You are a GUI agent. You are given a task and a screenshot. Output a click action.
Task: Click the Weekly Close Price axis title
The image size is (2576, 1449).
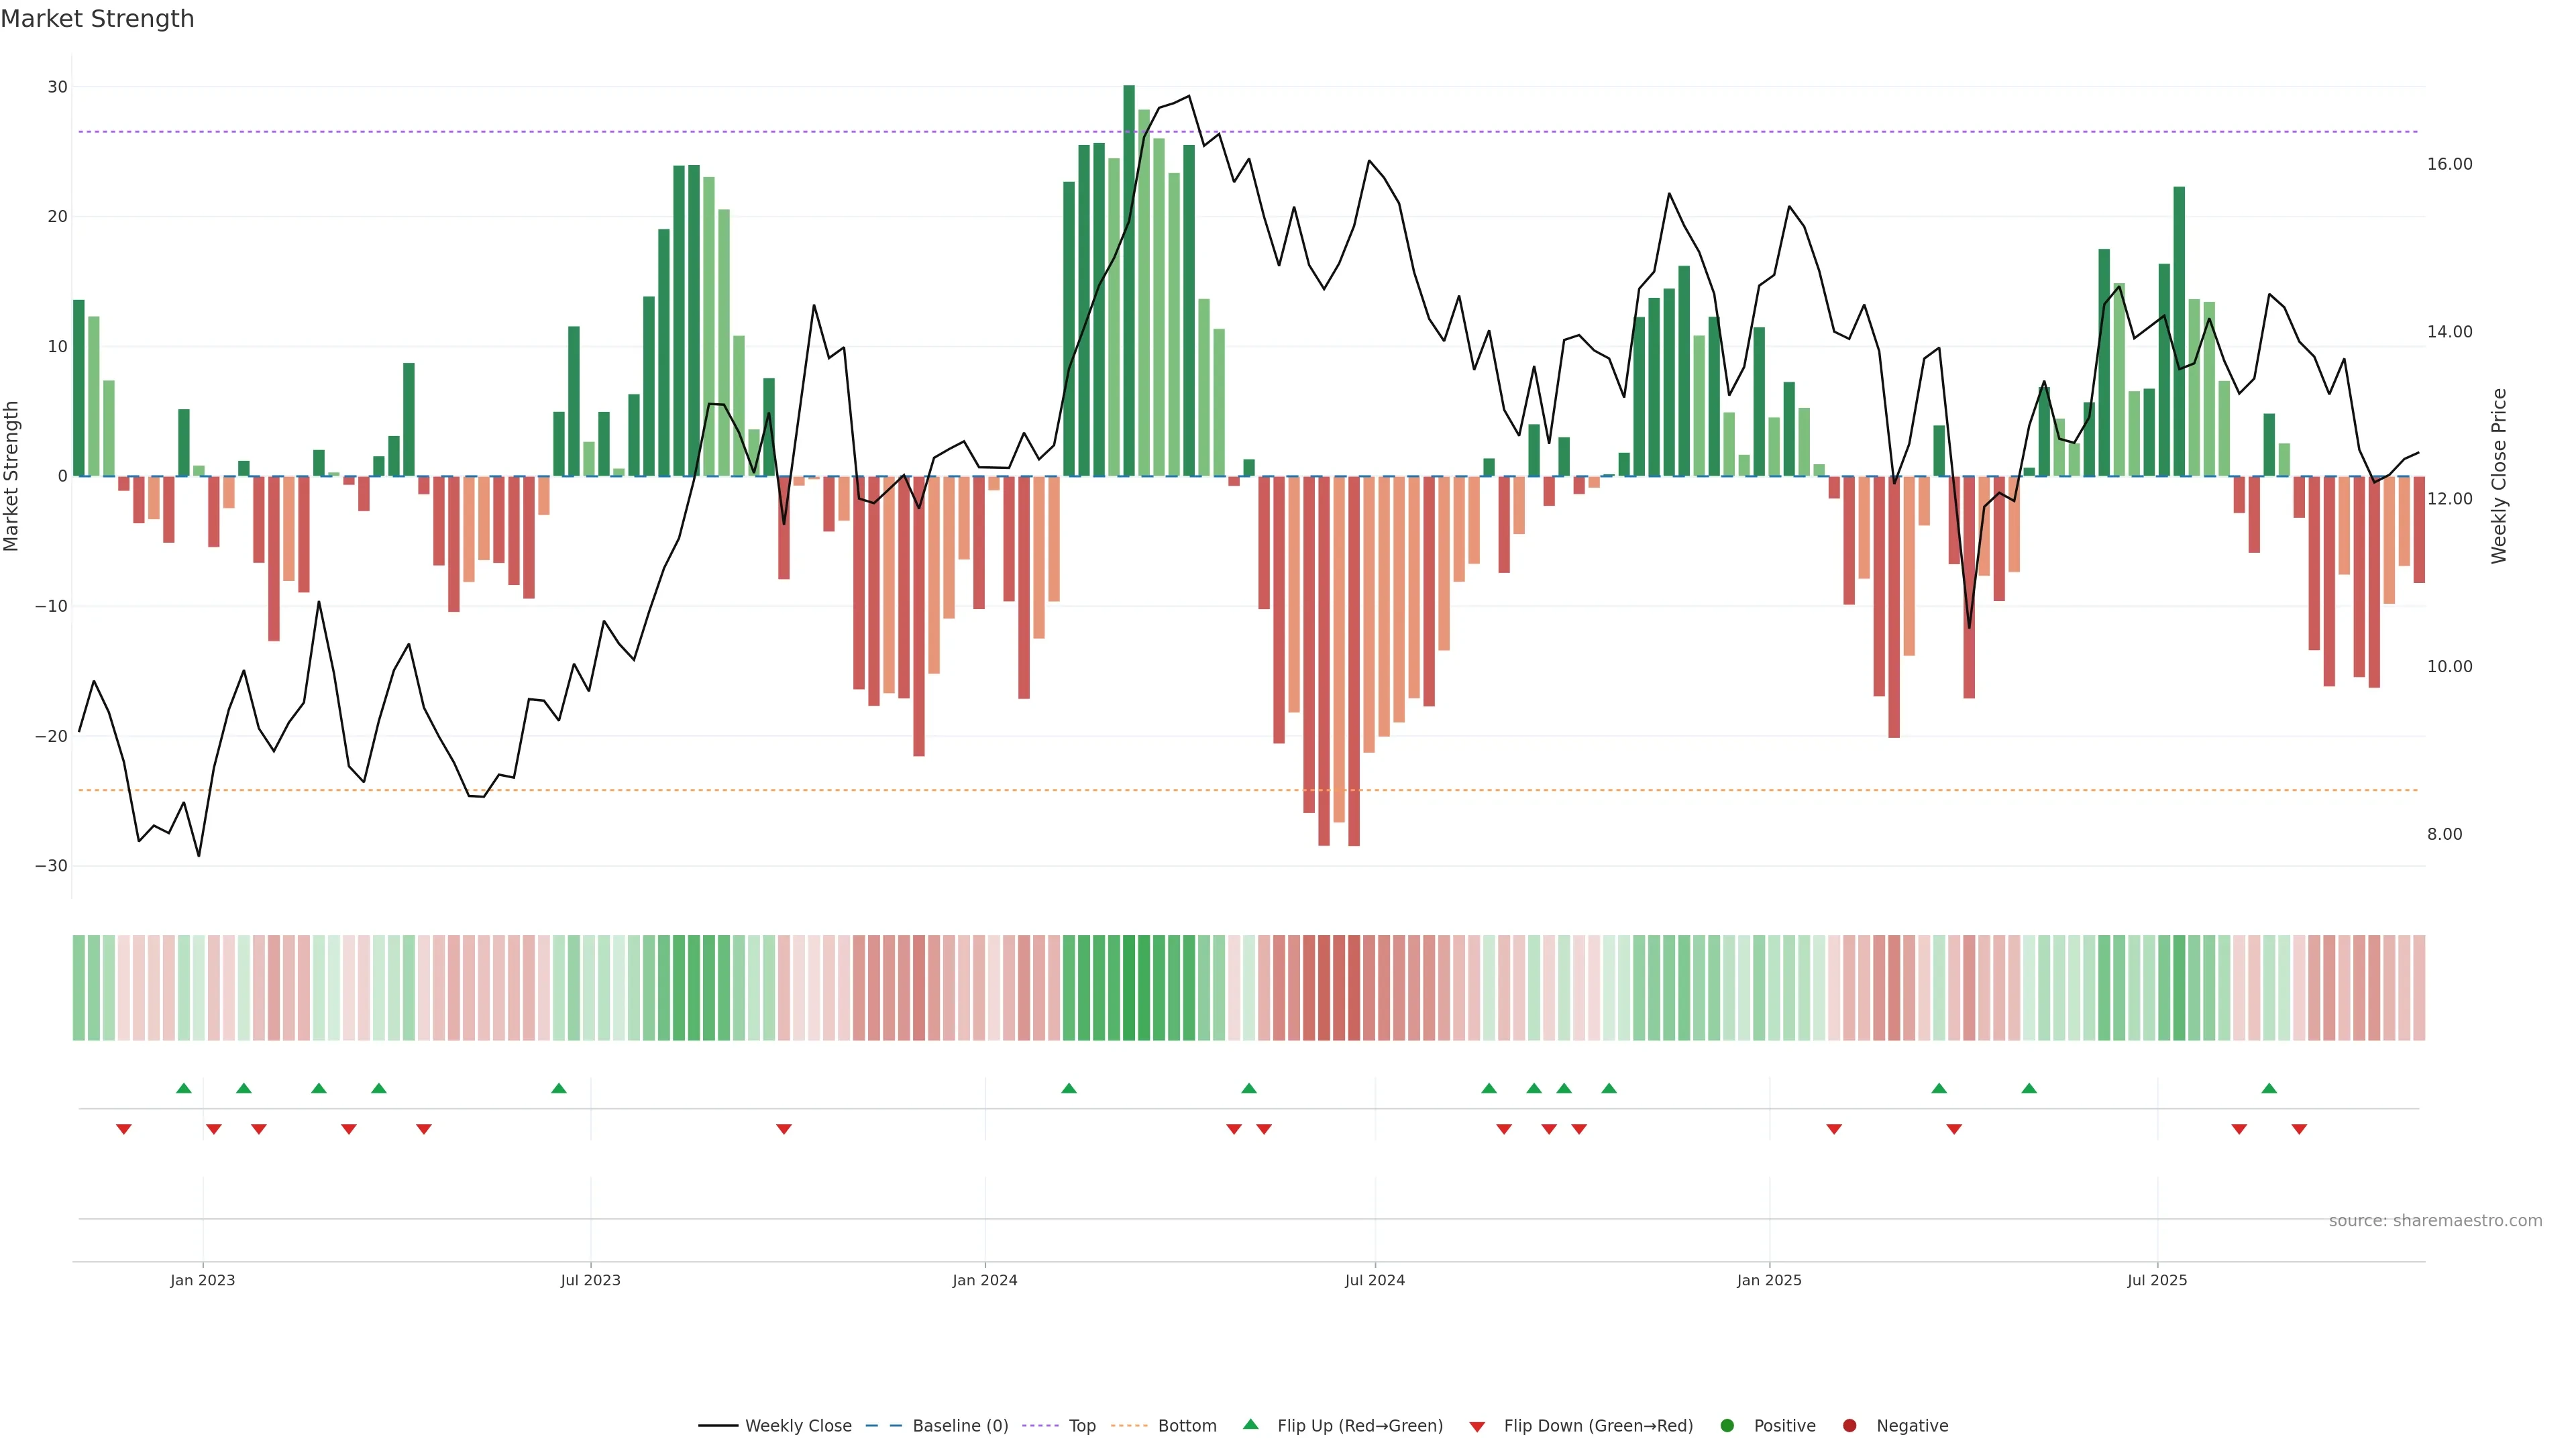tap(2499, 476)
